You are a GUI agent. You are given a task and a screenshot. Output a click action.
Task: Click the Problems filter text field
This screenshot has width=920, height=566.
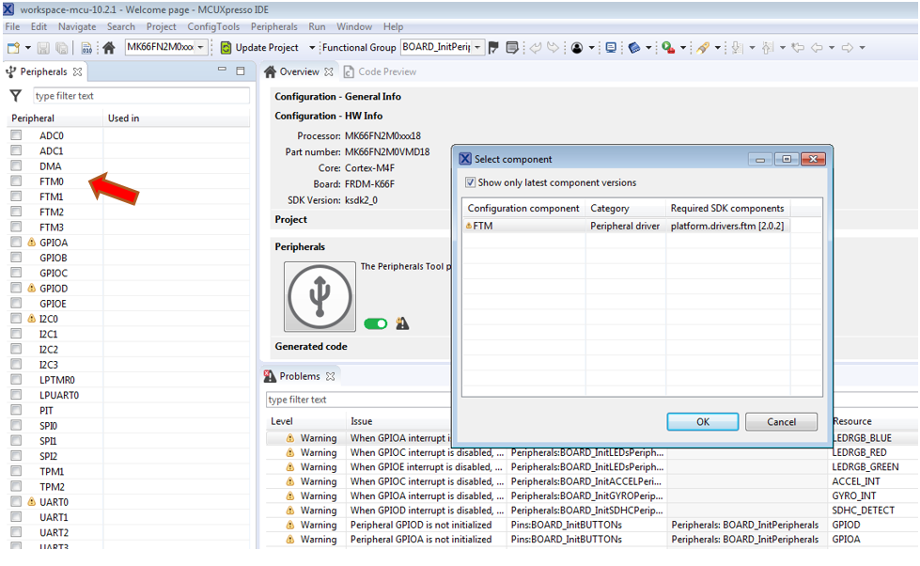click(359, 400)
